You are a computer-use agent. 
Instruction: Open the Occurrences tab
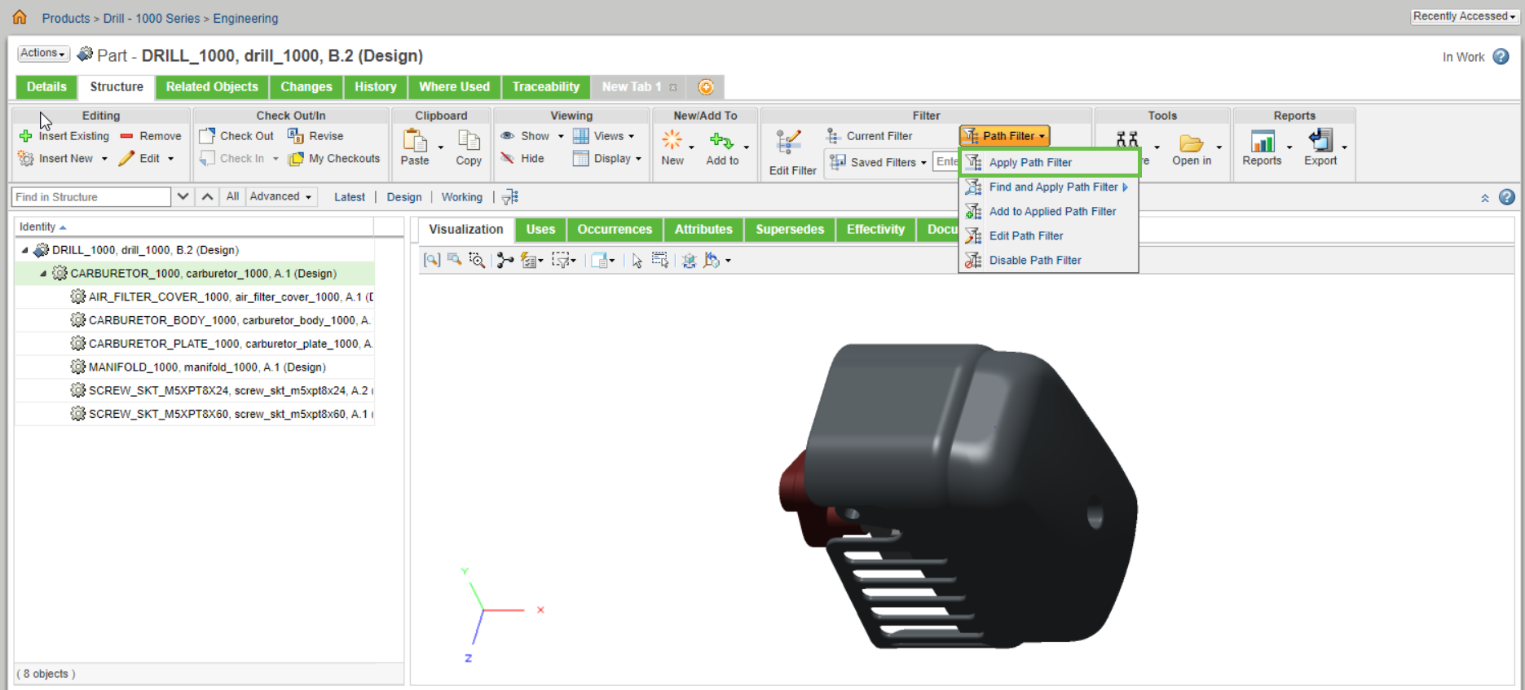tap(615, 230)
